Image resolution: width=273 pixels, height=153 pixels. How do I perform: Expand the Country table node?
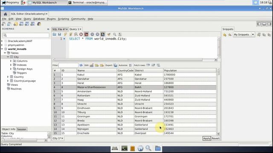click(8, 76)
